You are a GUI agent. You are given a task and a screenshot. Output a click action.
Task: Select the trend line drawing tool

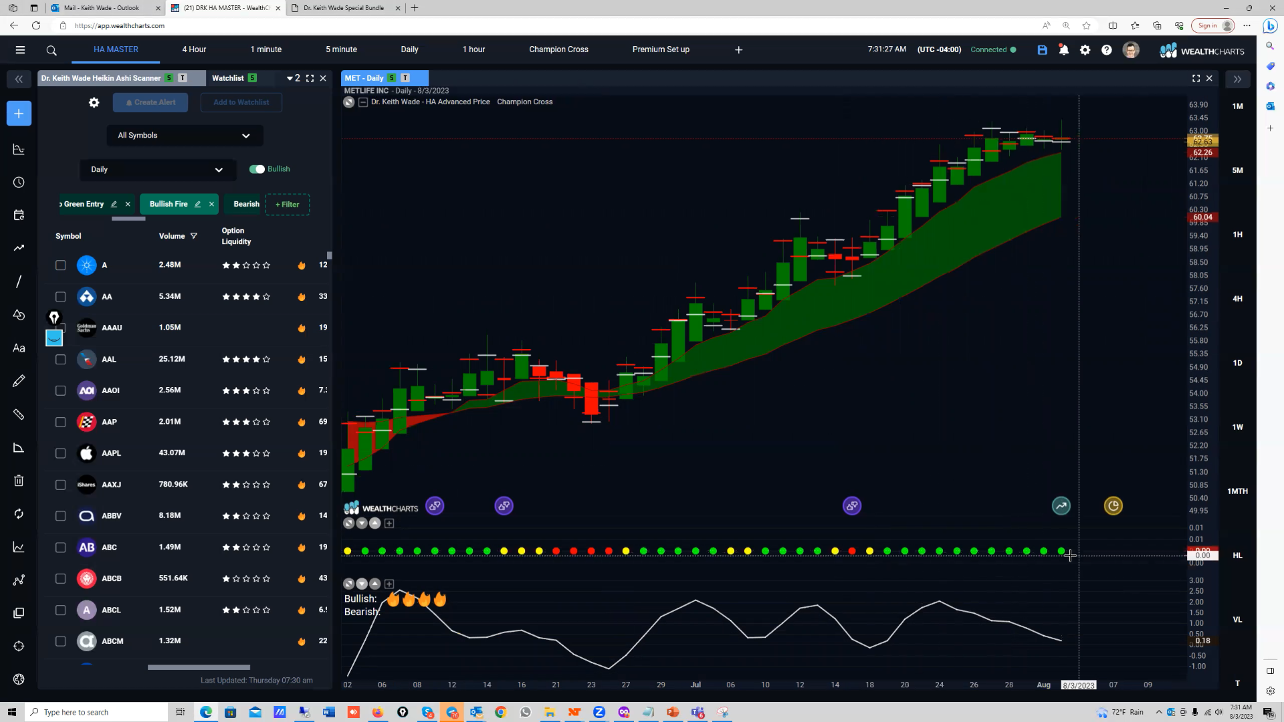(x=19, y=281)
